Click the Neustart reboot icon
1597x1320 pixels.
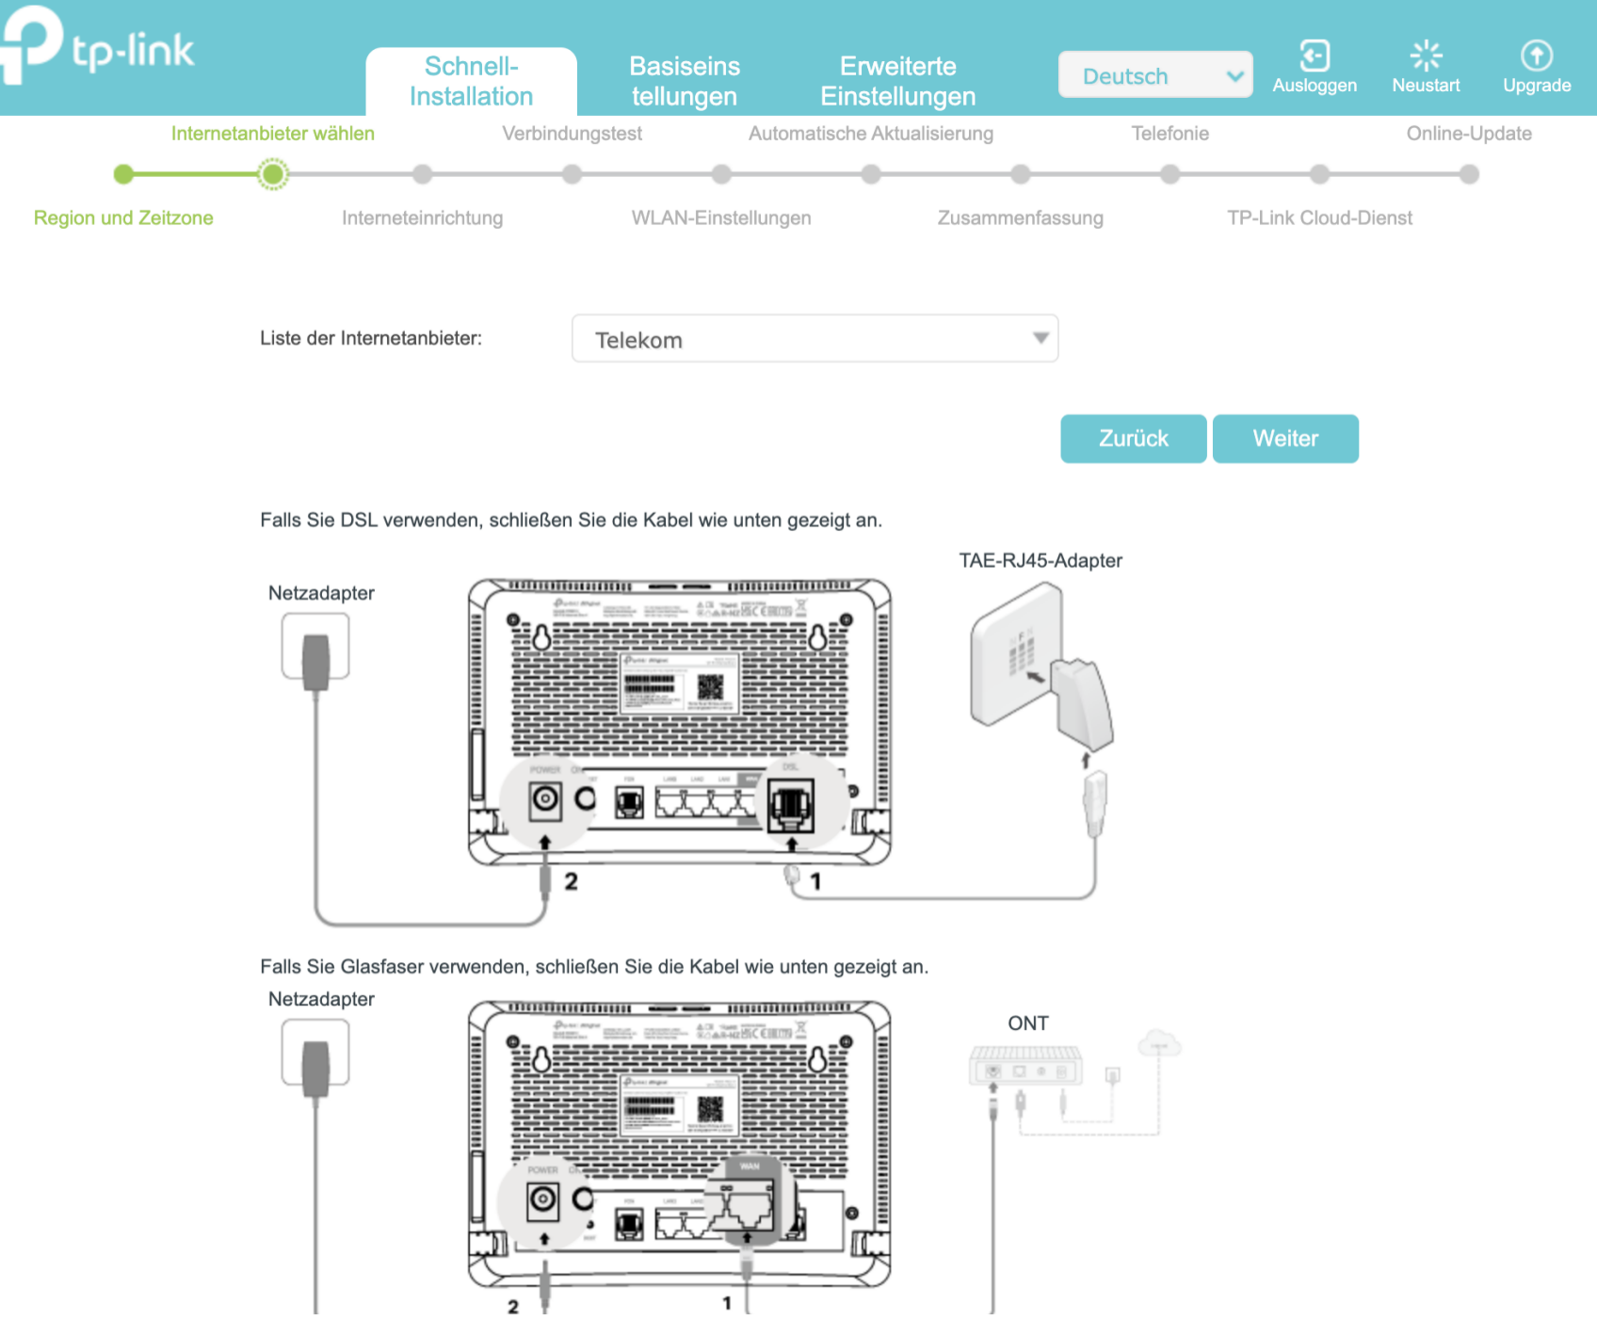pyautogui.click(x=1426, y=56)
